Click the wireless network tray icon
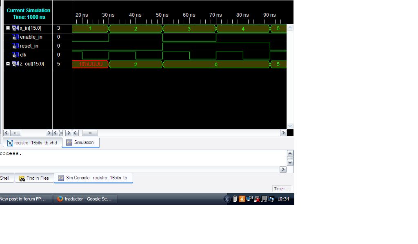 coord(249,199)
